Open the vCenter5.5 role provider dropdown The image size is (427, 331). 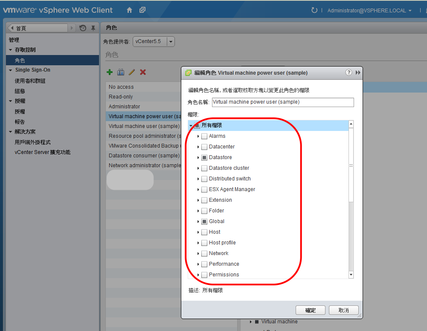click(171, 42)
